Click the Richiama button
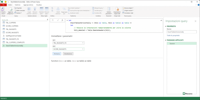 coord(57,54)
